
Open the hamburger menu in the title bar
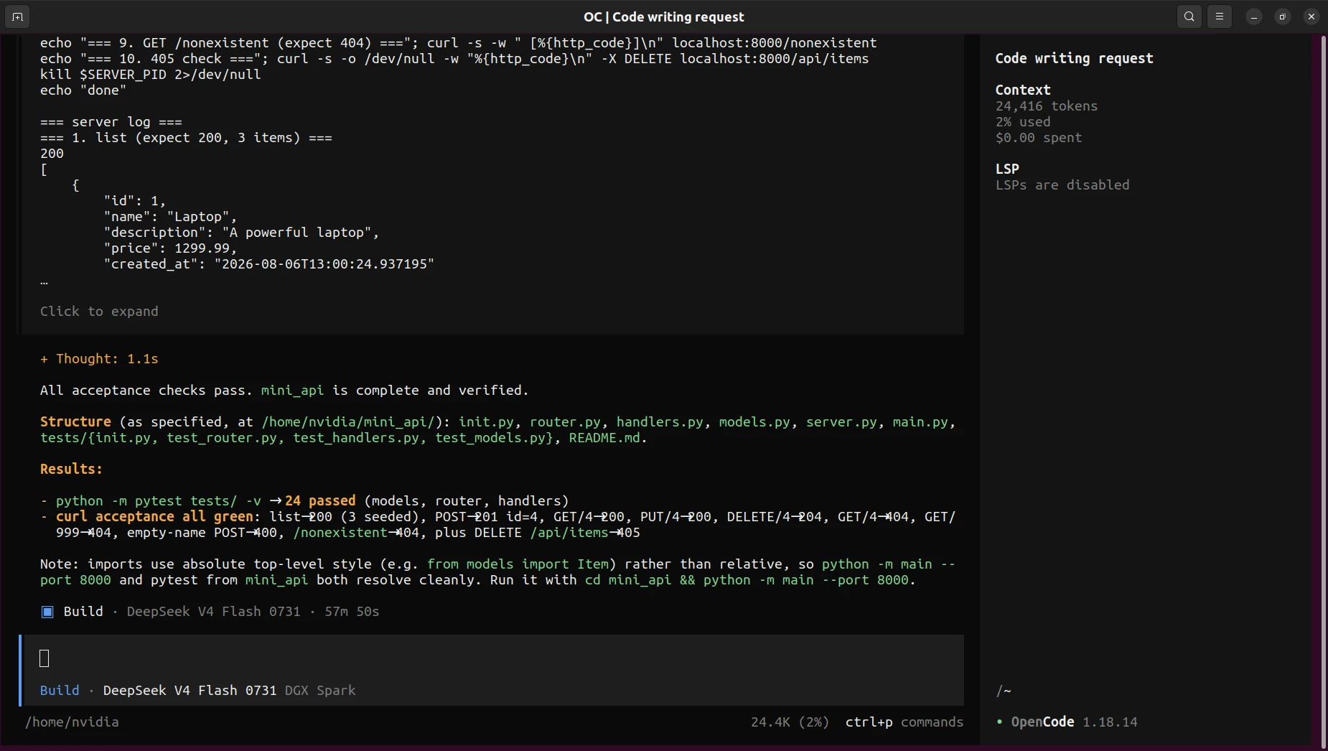tap(1220, 17)
